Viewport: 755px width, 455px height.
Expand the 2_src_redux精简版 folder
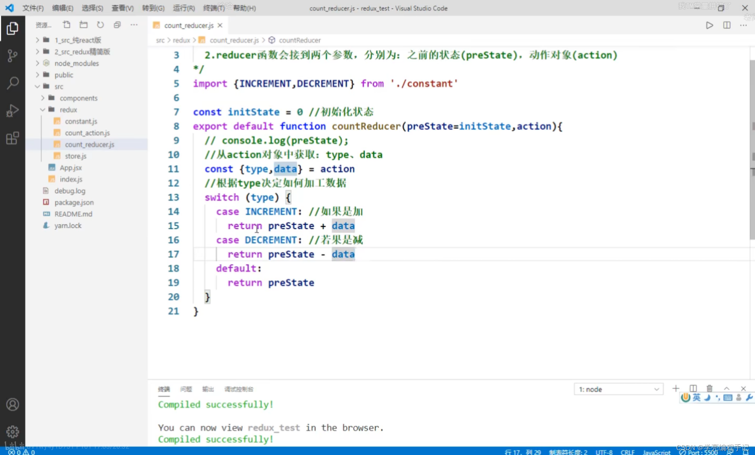86,52
